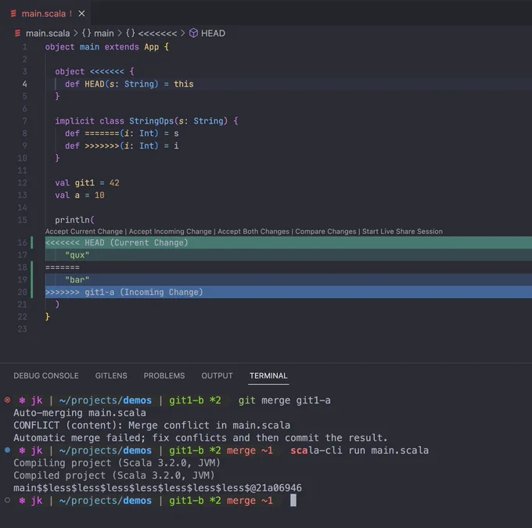Open the main object breadcrumb

click(x=98, y=34)
